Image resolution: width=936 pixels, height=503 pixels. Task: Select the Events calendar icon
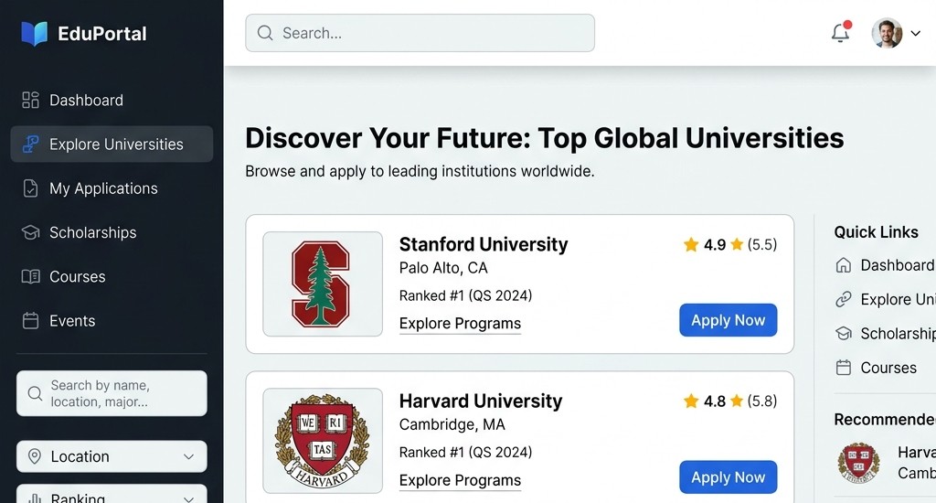(30, 321)
